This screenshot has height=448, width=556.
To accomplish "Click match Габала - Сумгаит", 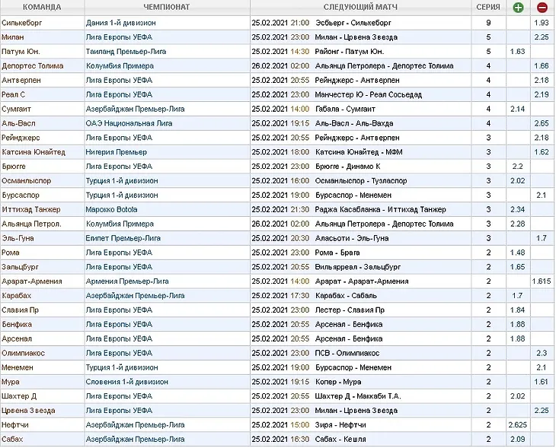I will coord(345,109).
